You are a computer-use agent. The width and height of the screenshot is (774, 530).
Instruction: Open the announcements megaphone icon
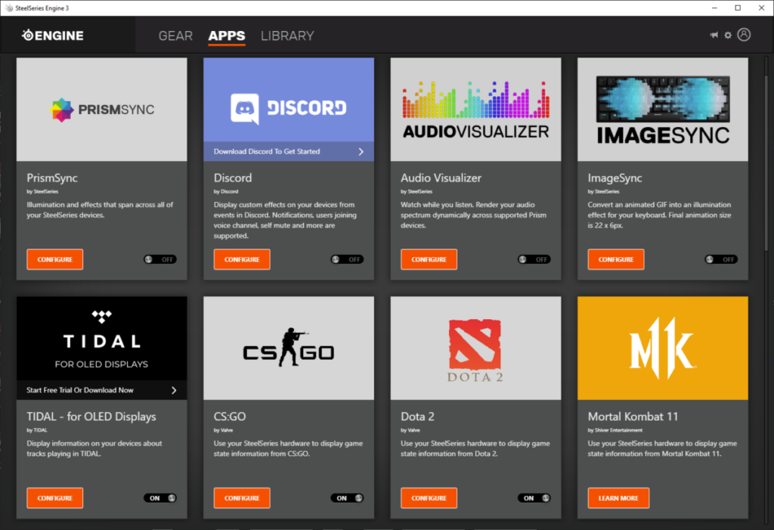point(714,35)
